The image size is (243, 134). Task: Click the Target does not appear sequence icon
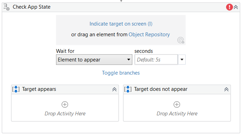[128, 89]
